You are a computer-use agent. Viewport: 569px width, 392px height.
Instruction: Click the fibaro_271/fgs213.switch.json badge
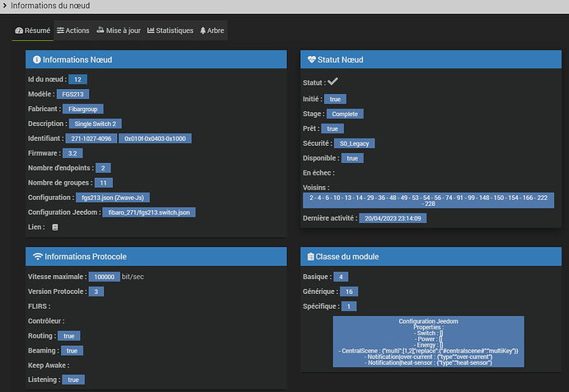148,212
